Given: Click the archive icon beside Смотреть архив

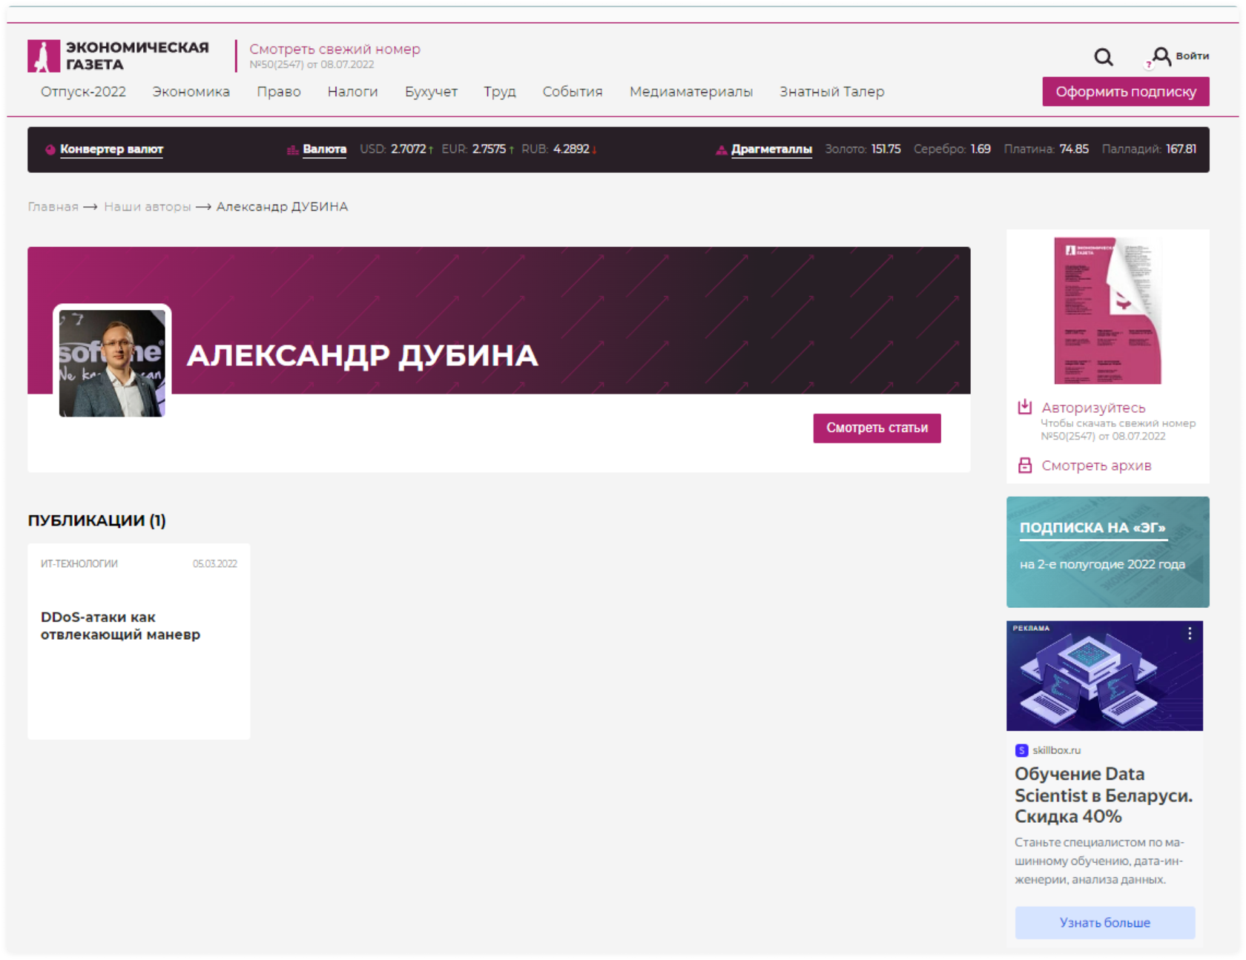Looking at the screenshot, I should tap(1025, 466).
